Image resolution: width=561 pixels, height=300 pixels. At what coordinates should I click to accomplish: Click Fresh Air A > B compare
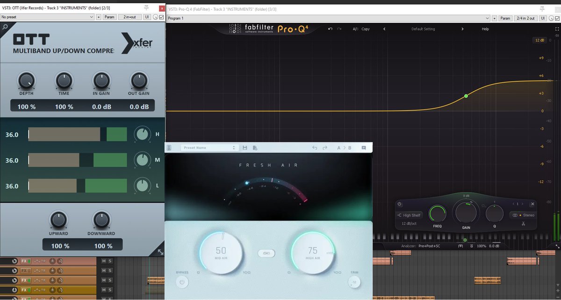coord(344,148)
